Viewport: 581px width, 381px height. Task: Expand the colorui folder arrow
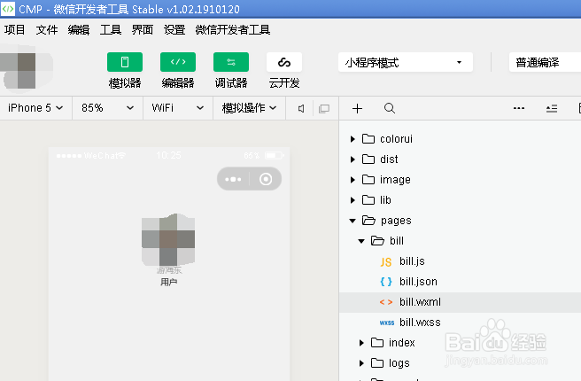coord(352,139)
